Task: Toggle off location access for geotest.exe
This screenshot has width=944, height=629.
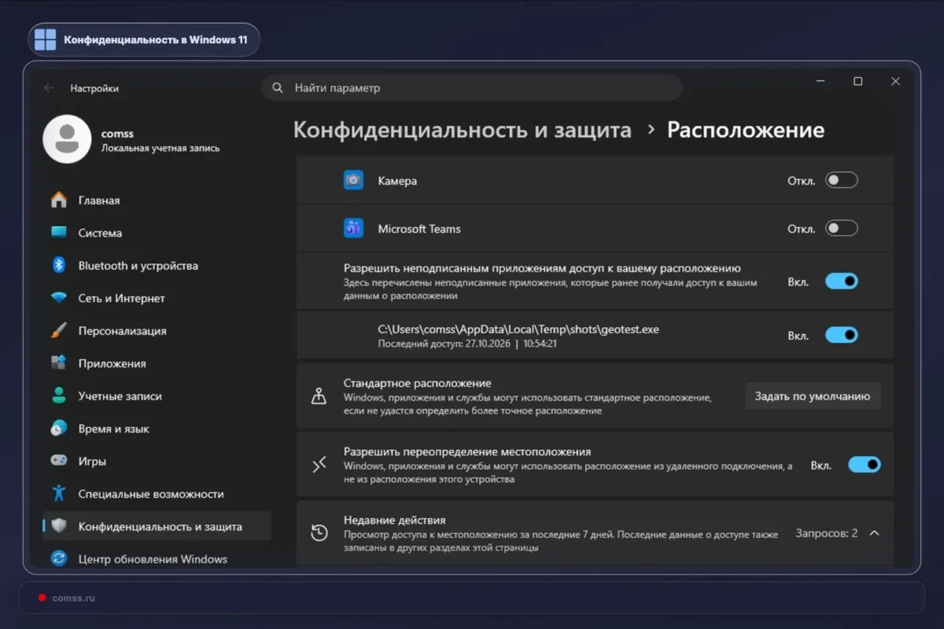Action: pos(841,335)
